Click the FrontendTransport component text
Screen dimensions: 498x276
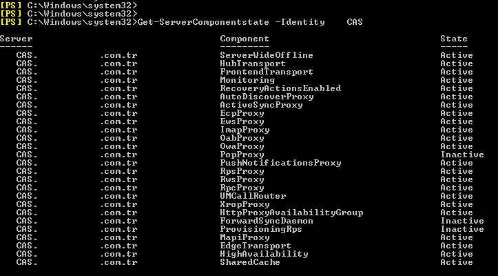pyautogui.click(x=267, y=72)
